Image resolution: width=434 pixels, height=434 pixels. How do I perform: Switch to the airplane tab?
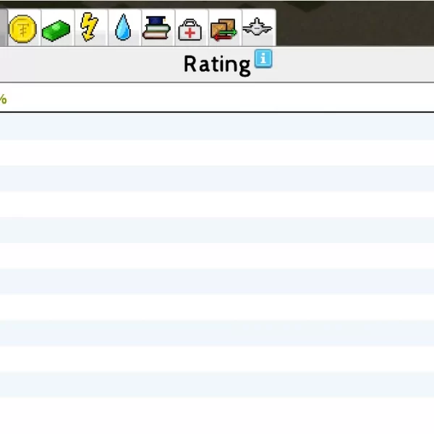point(258,29)
